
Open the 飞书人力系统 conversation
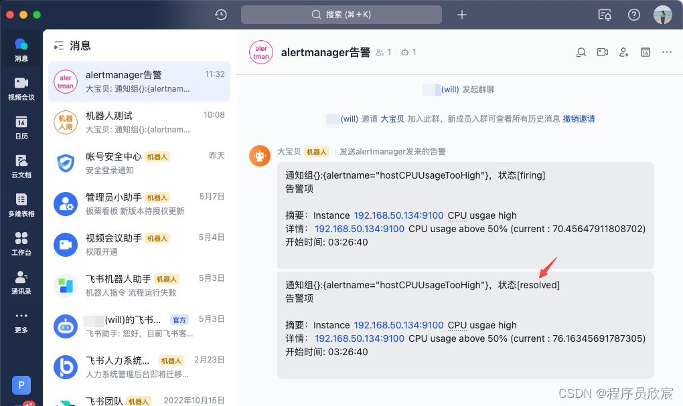click(139, 367)
